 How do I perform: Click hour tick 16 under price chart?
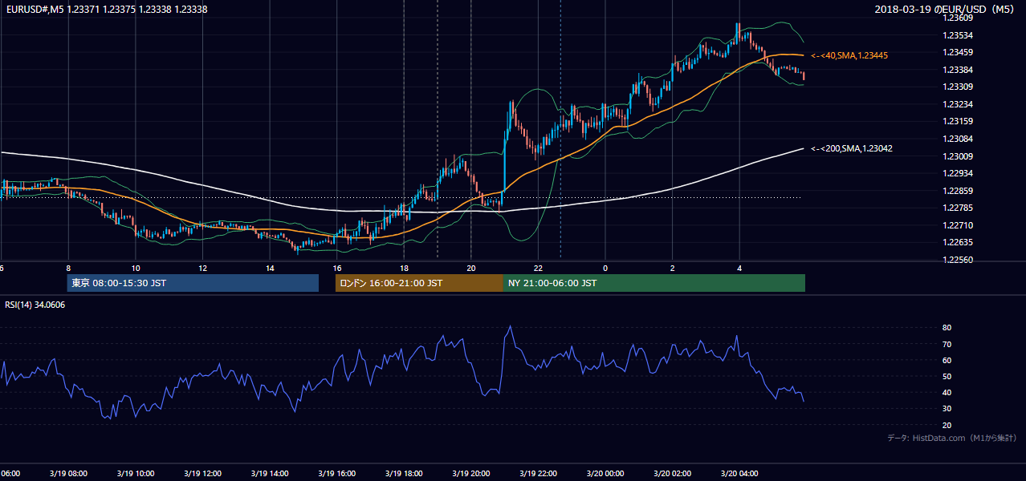336,268
